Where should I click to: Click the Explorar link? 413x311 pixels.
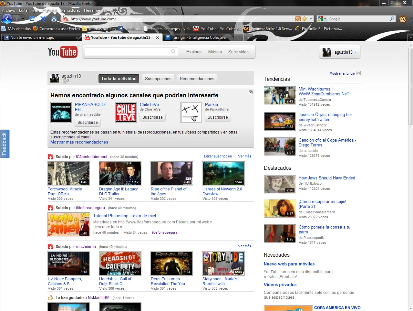pos(194,52)
